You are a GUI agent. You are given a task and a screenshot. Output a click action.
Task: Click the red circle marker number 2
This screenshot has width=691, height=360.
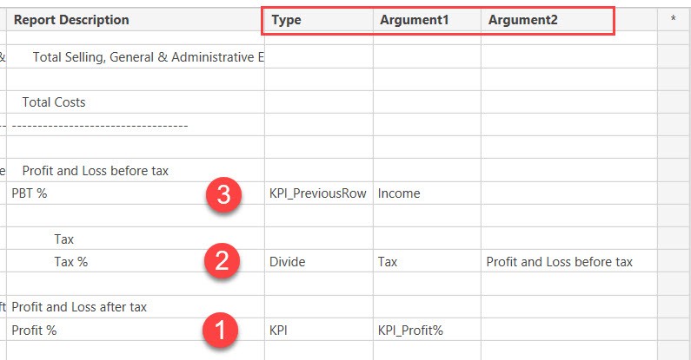click(222, 260)
